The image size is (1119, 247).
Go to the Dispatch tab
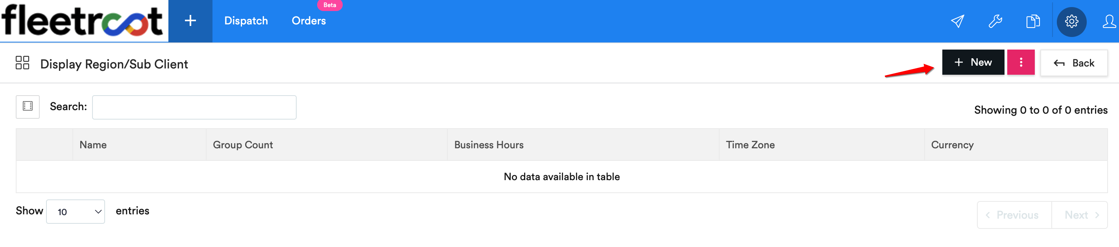(x=246, y=21)
